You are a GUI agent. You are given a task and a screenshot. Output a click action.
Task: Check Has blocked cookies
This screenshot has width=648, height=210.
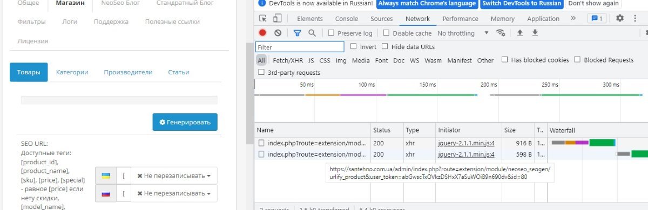[x=504, y=60]
